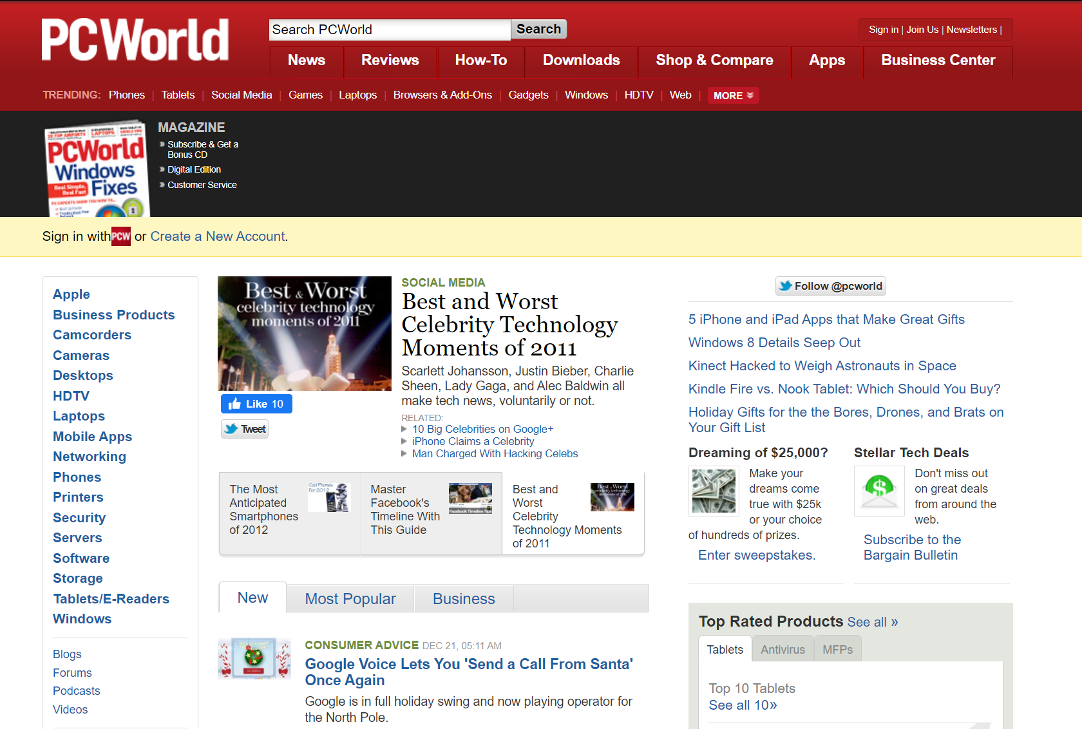
Task: Expand the MORE trending dropdown
Action: pos(733,95)
